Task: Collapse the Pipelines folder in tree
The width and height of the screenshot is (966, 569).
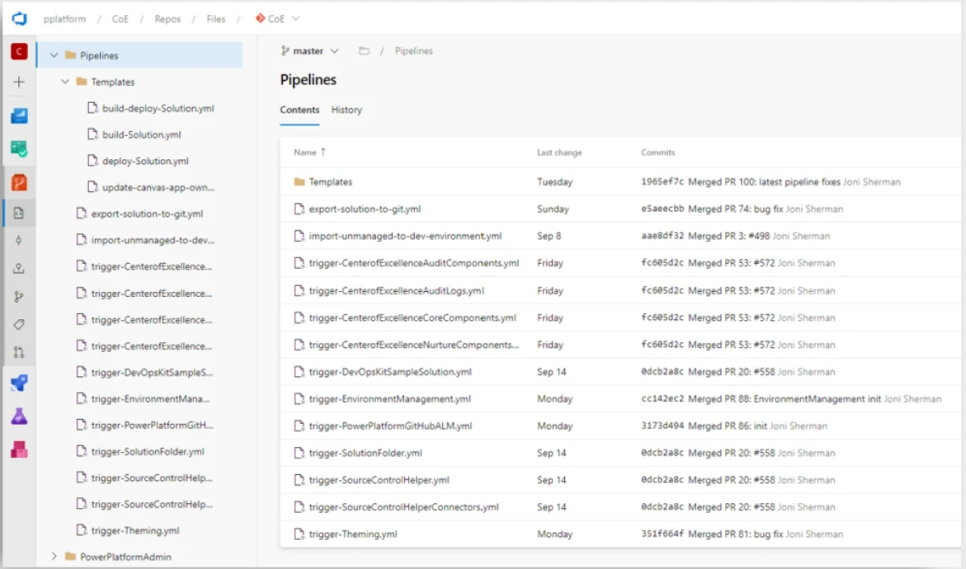Action: coord(54,55)
